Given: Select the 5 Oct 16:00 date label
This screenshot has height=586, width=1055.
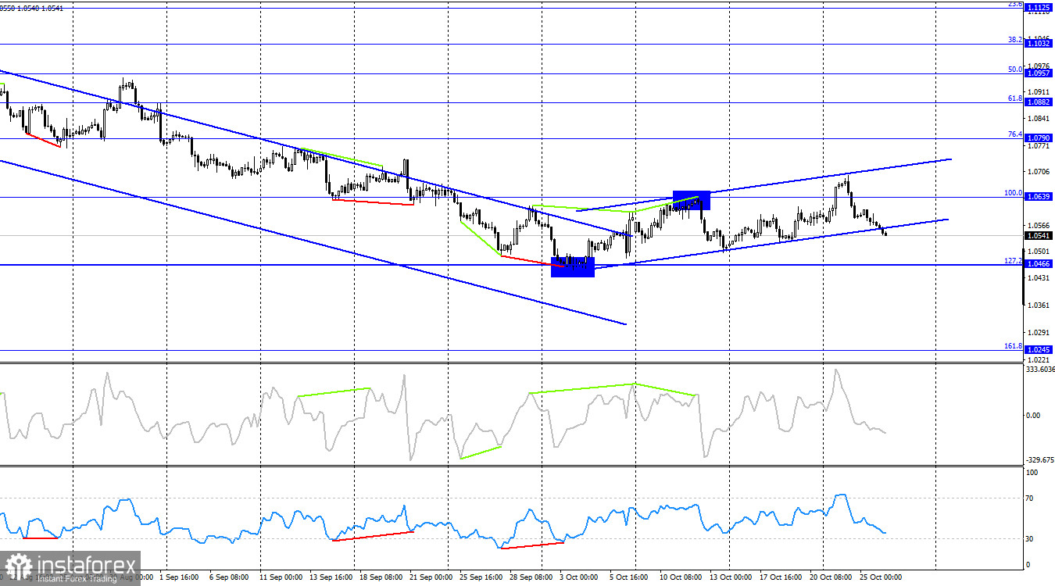Looking at the screenshot, I should [x=630, y=577].
